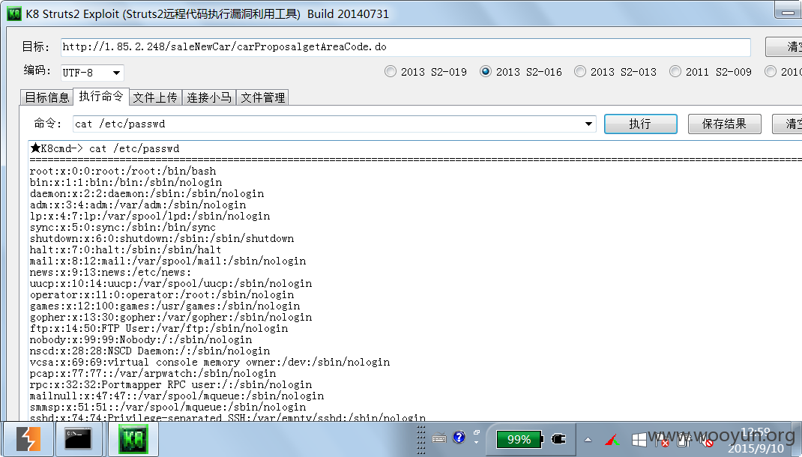Image resolution: width=802 pixels, height=457 pixels.
Task: Click the news:x:9:13 output line
Action: [110, 273]
